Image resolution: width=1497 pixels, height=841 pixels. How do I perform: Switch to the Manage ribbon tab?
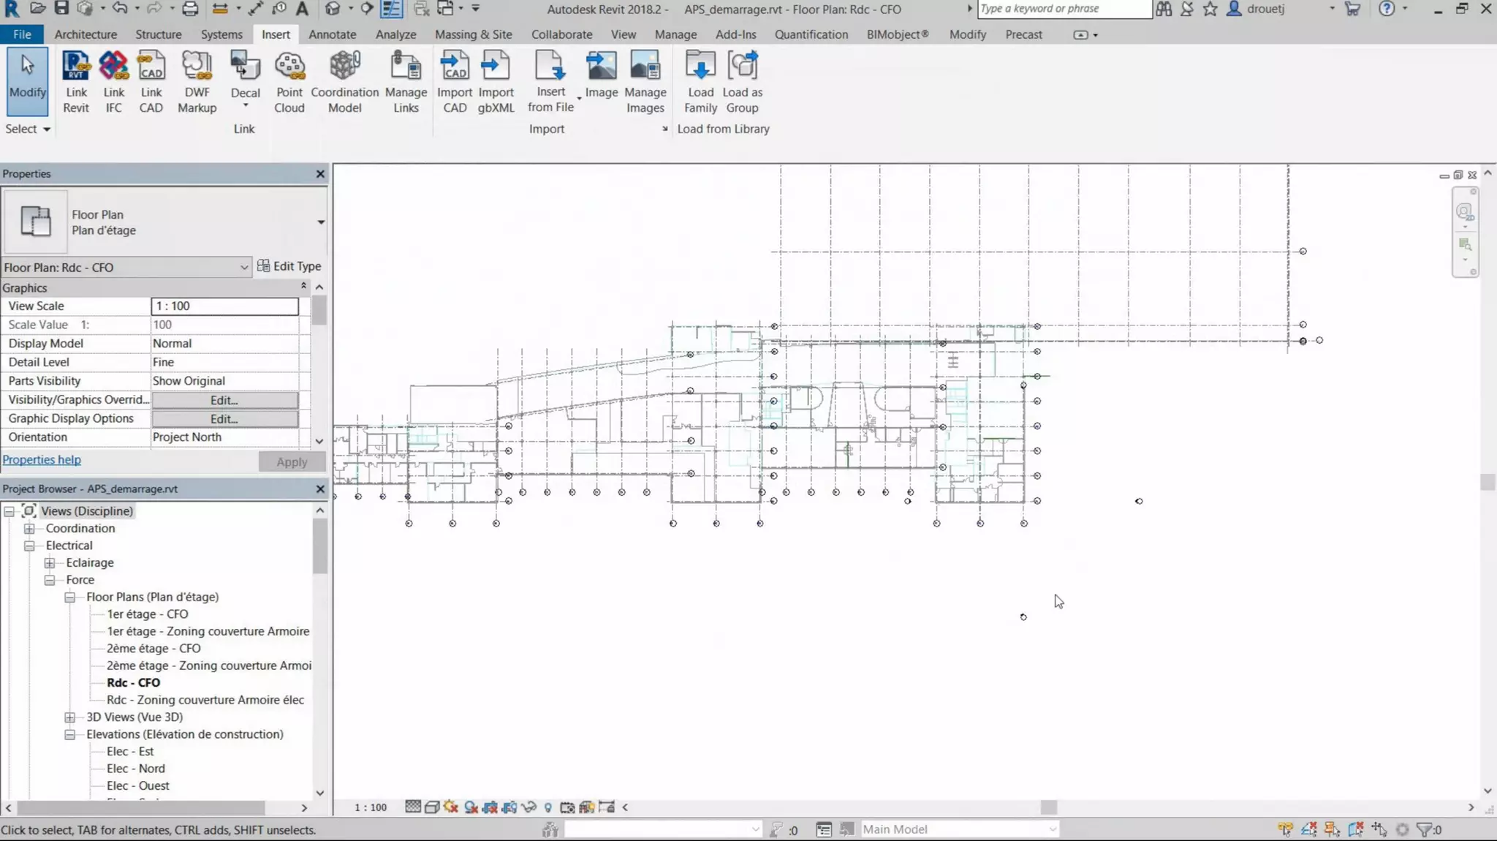[675, 34]
